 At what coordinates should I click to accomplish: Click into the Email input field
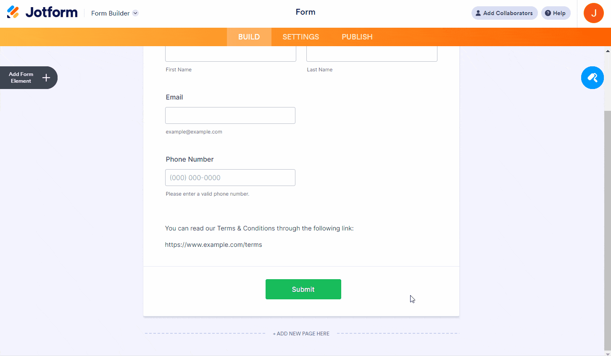[230, 115]
